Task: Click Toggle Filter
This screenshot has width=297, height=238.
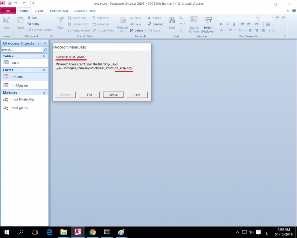Action: [x=103, y=30]
